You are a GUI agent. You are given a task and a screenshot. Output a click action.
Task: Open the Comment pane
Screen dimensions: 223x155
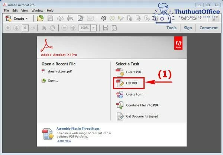209,28
